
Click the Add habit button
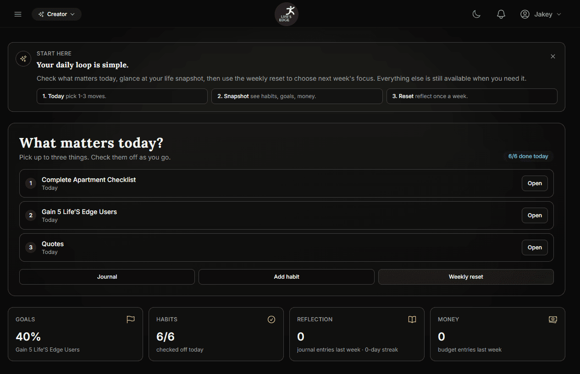pos(287,277)
